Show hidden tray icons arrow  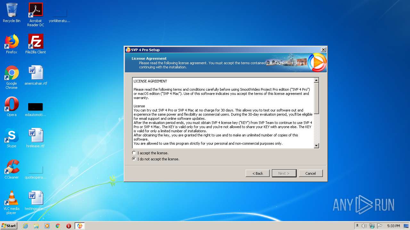click(x=357, y=226)
